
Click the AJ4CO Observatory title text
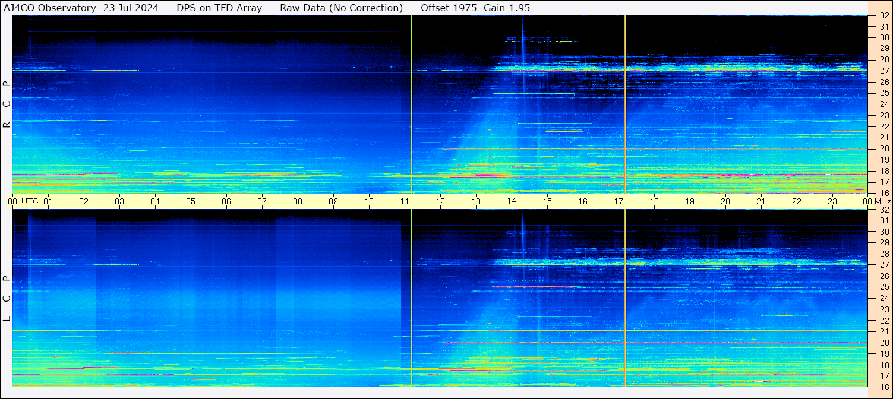click(x=51, y=8)
